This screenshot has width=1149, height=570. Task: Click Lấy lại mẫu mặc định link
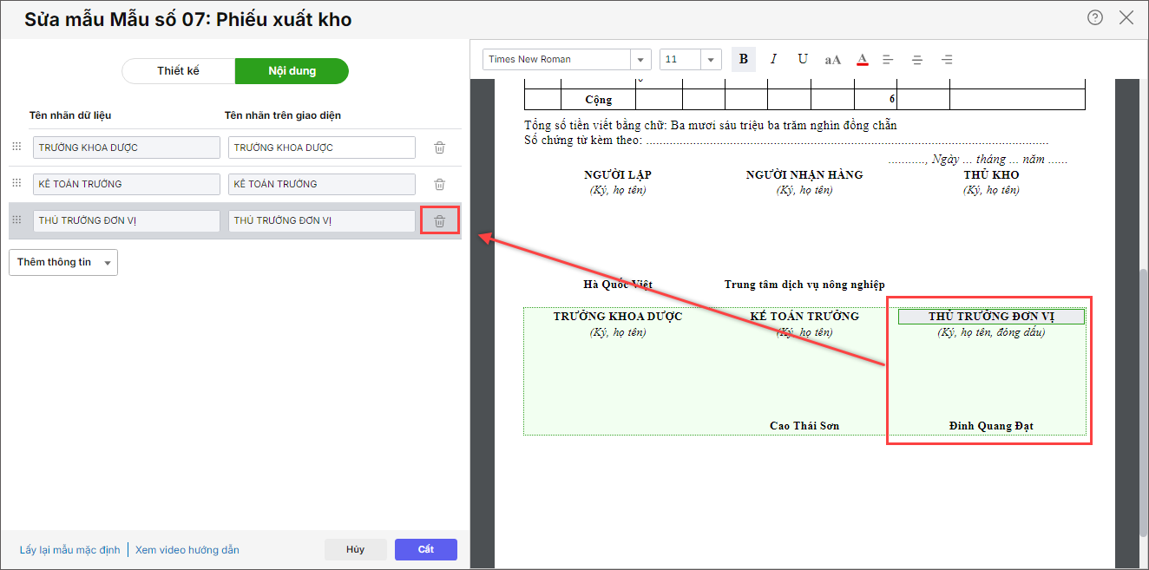pyautogui.click(x=70, y=550)
